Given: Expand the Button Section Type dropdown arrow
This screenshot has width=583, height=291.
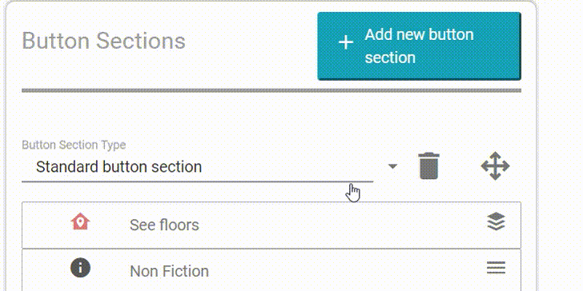Looking at the screenshot, I should point(392,166).
